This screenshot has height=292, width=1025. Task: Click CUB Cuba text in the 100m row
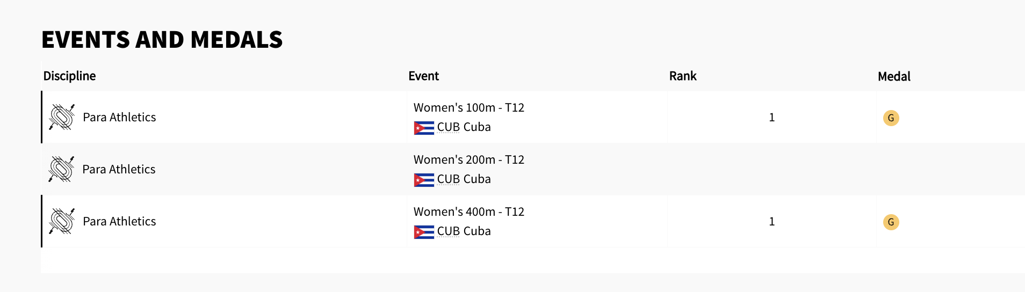coord(464,127)
